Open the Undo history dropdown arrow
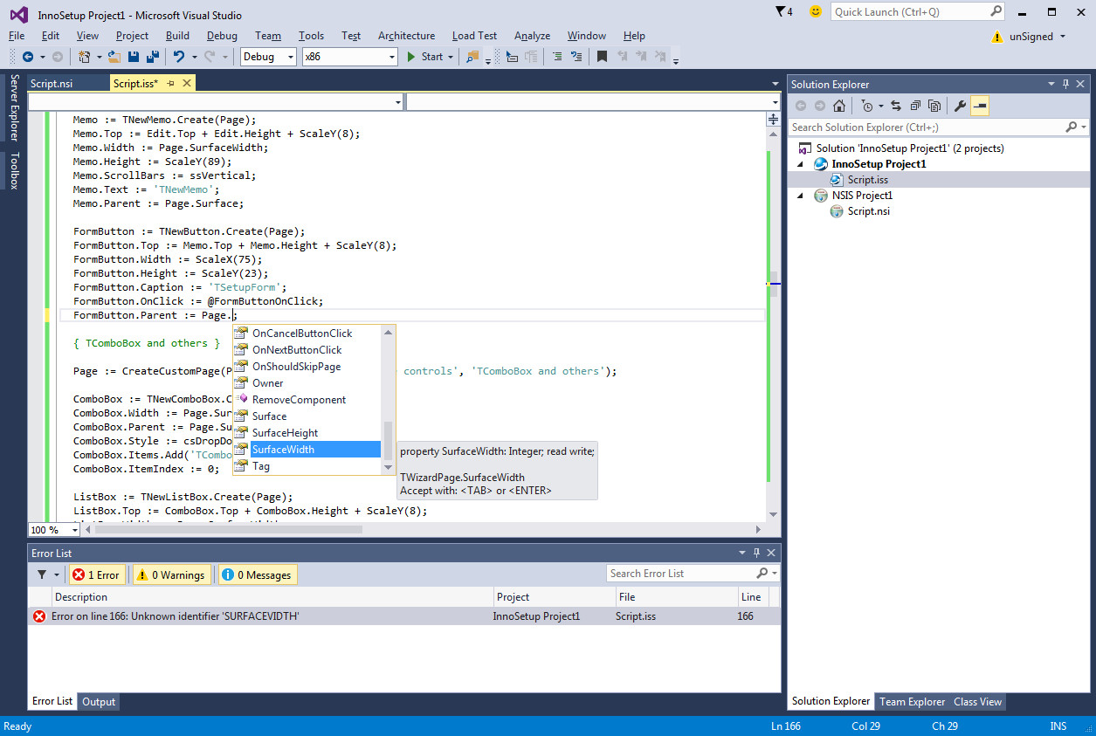 (x=193, y=57)
